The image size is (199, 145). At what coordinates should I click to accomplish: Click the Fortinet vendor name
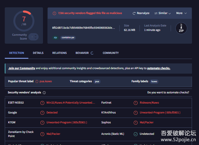click(106, 103)
